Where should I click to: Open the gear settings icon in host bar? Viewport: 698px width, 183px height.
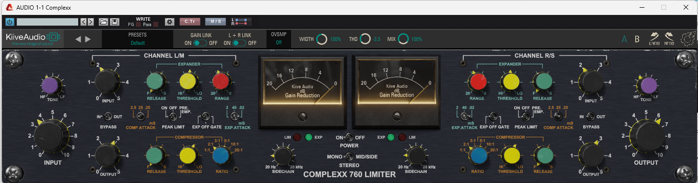pos(169,22)
